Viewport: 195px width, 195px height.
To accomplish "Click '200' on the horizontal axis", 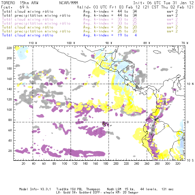I will click(116, 164).
